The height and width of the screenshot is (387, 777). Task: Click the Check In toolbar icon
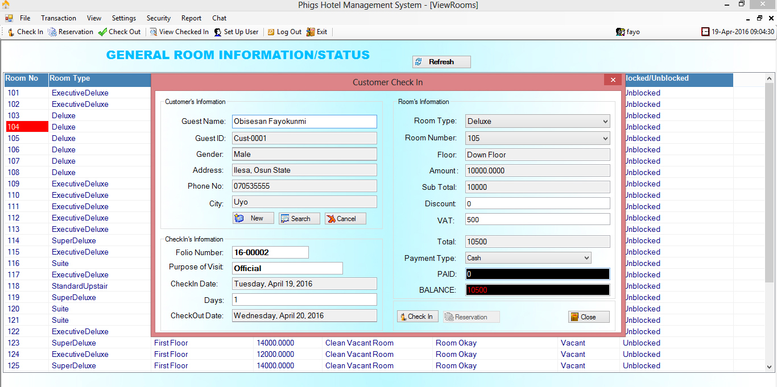(x=11, y=32)
